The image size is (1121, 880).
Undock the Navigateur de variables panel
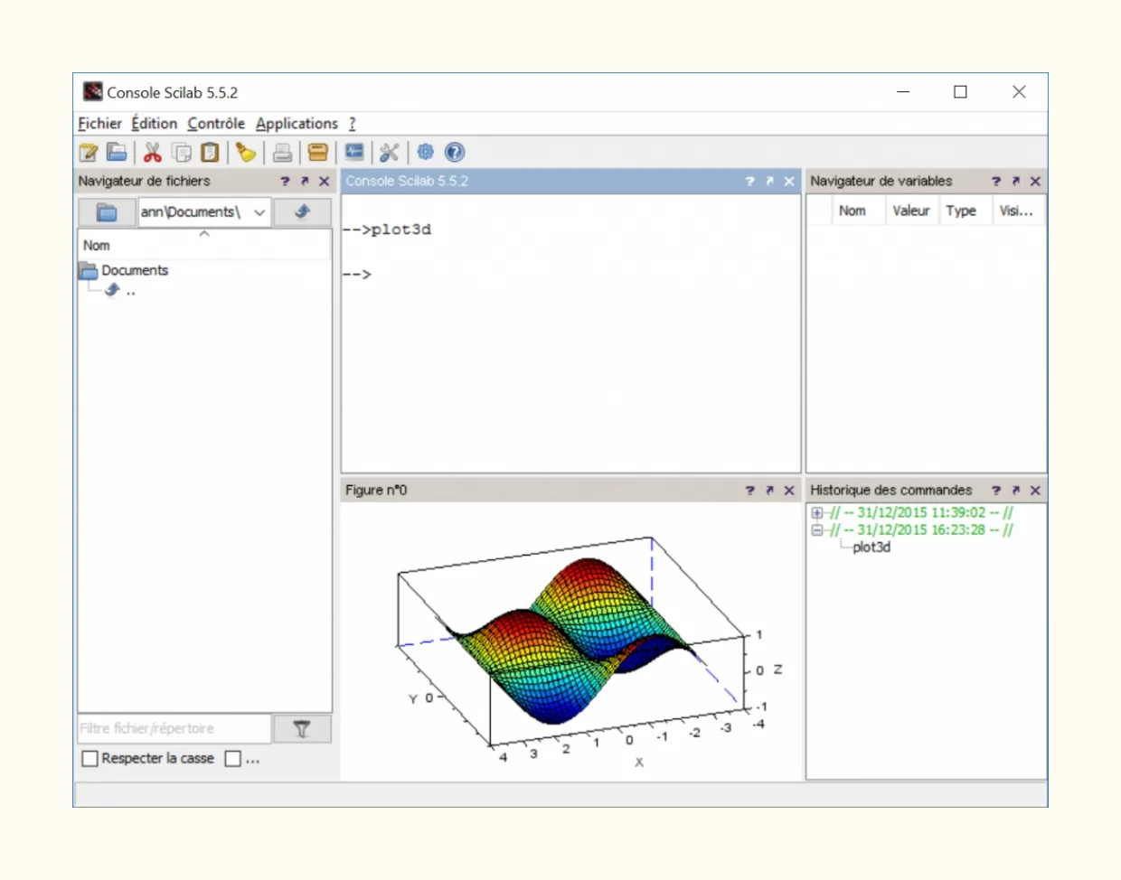(1016, 182)
